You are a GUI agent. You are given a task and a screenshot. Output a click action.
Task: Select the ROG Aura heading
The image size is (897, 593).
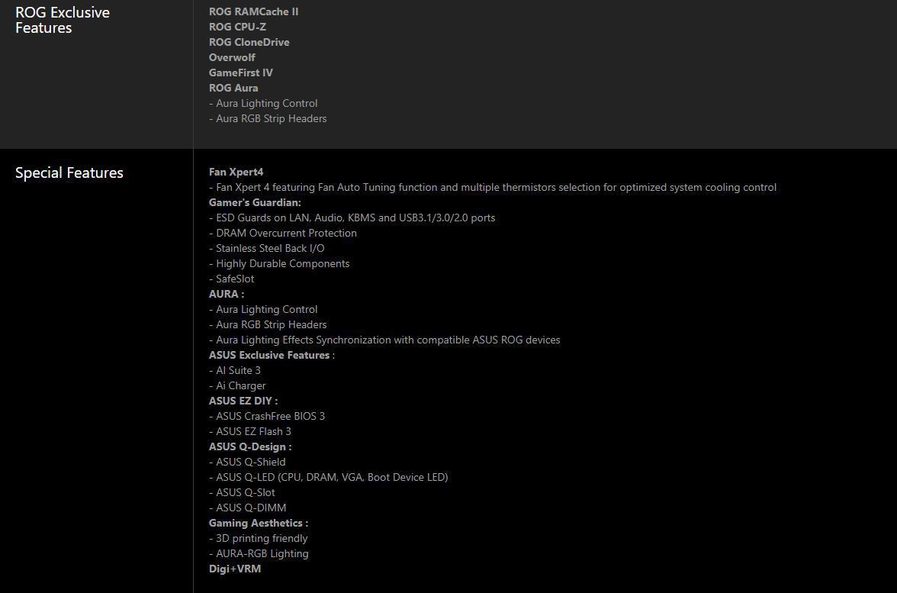(x=233, y=89)
